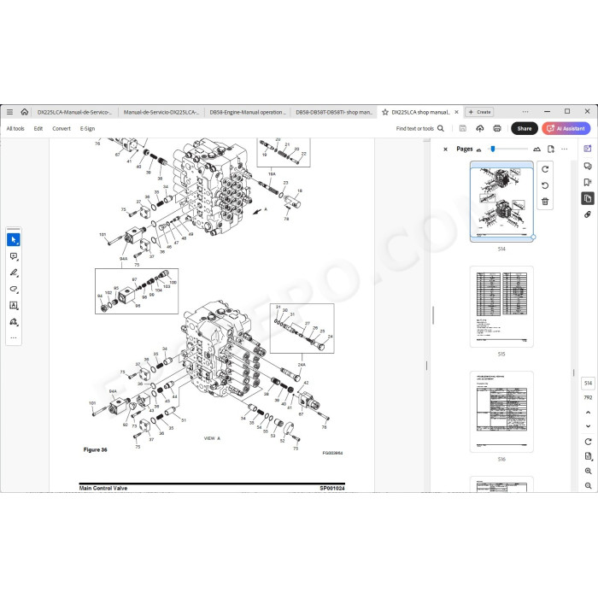
Task: Select the Highlight pen tool
Action: pyautogui.click(x=14, y=273)
